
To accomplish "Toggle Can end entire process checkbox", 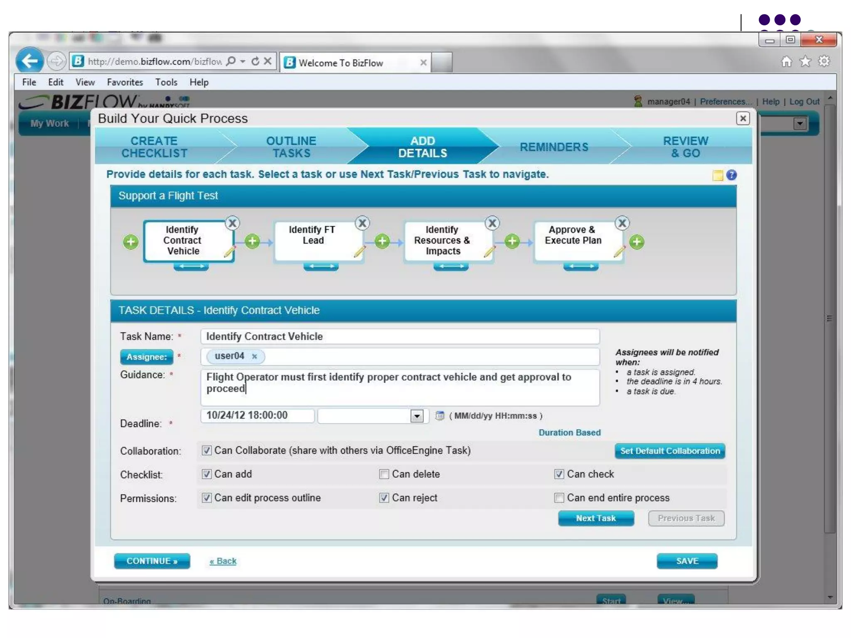I will [x=559, y=498].
